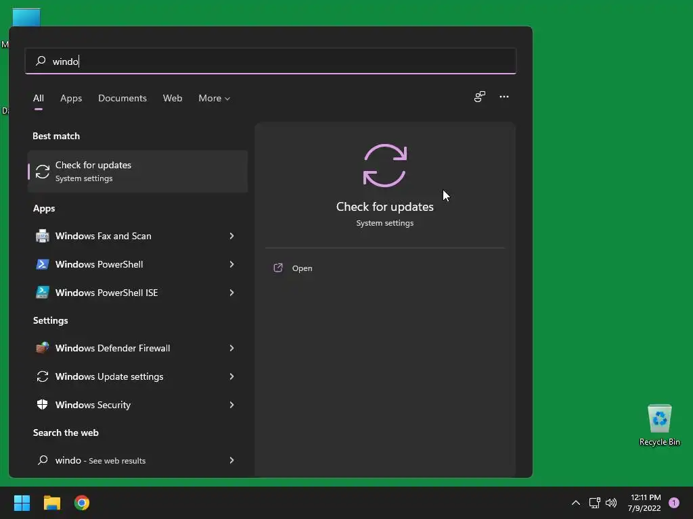Expand the windo web results chevron
The height and width of the screenshot is (519, 693).
point(231,460)
